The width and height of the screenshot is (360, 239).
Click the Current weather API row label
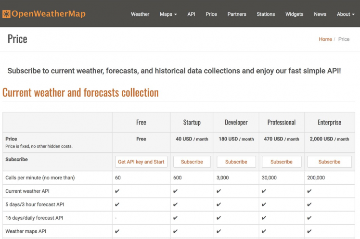(27, 191)
